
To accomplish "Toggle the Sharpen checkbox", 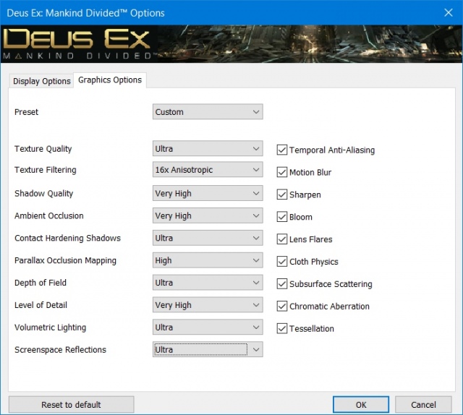I will [282, 194].
